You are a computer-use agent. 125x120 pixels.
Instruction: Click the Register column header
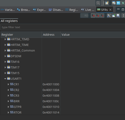click(x=21, y=35)
